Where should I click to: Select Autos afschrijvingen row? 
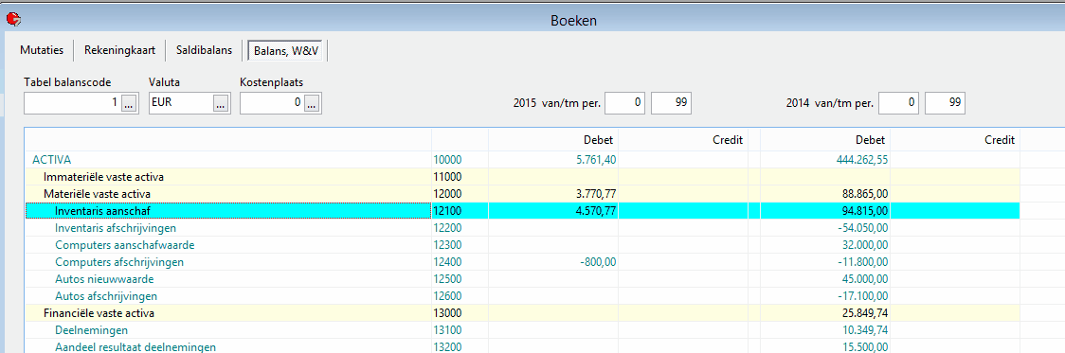point(522,296)
